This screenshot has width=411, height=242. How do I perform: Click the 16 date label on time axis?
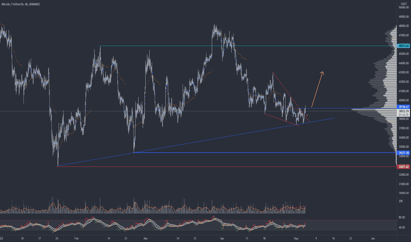(x=333, y=238)
